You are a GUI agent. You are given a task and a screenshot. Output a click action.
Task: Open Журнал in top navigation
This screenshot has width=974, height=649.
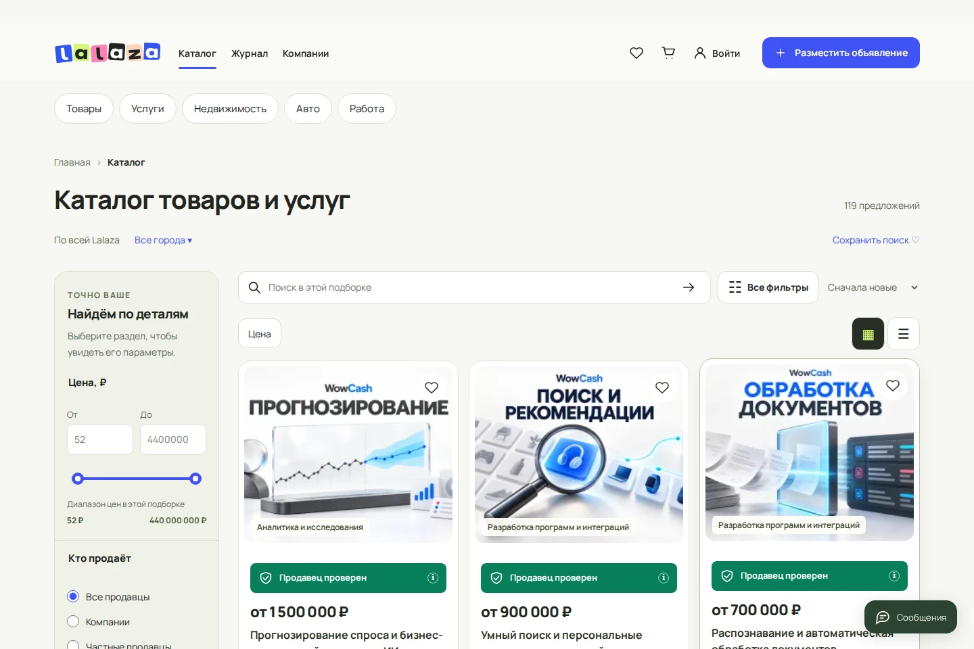point(250,53)
